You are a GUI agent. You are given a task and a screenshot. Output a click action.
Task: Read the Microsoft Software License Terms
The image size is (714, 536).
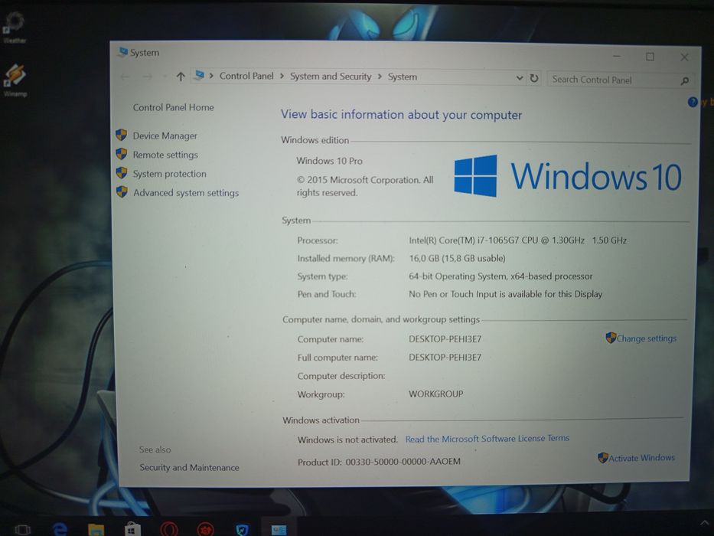pyautogui.click(x=487, y=439)
